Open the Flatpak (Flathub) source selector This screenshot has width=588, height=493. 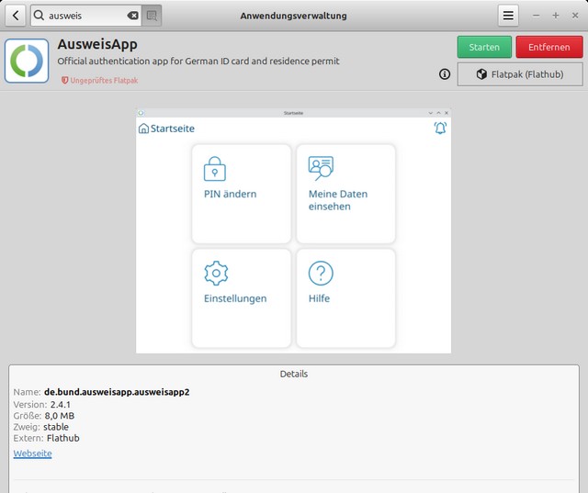520,74
